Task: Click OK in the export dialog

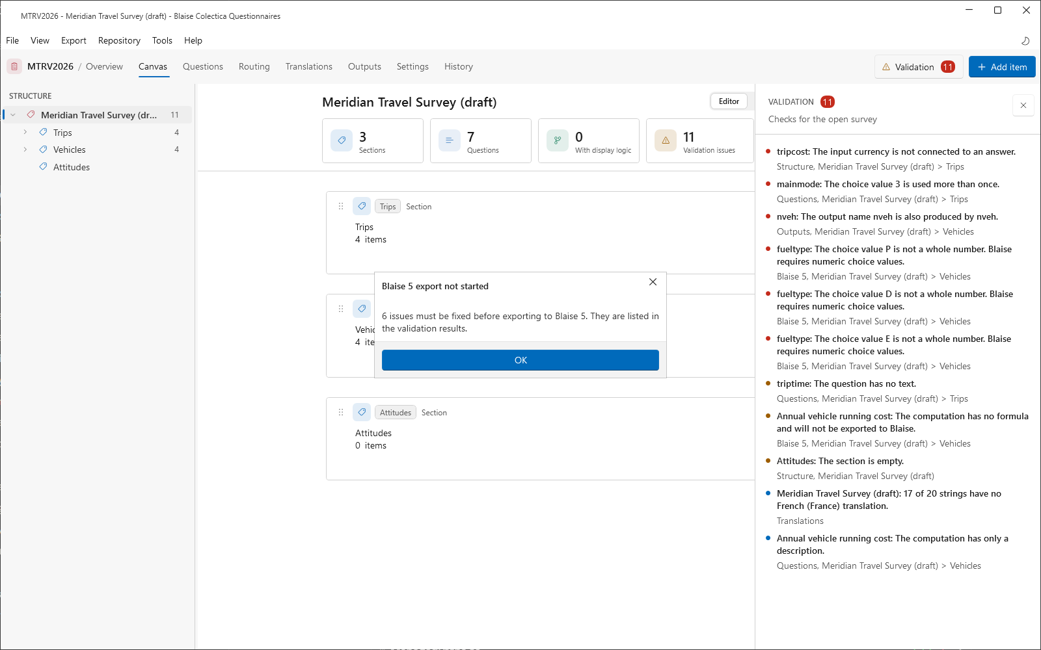Action: click(520, 360)
